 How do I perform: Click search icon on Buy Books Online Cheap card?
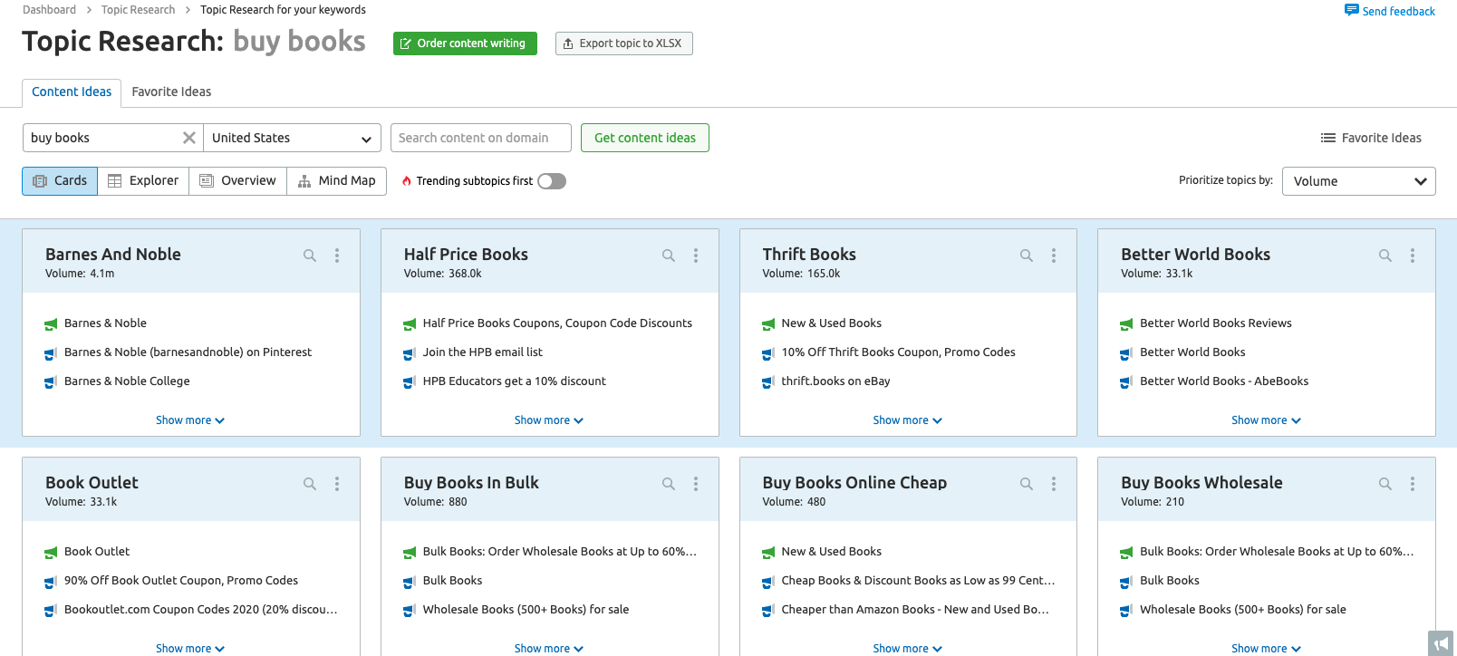pos(1027,484)
